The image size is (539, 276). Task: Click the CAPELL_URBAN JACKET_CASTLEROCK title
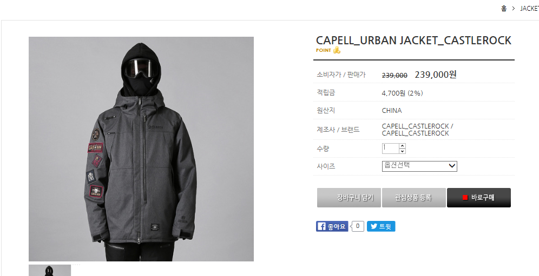413,41
